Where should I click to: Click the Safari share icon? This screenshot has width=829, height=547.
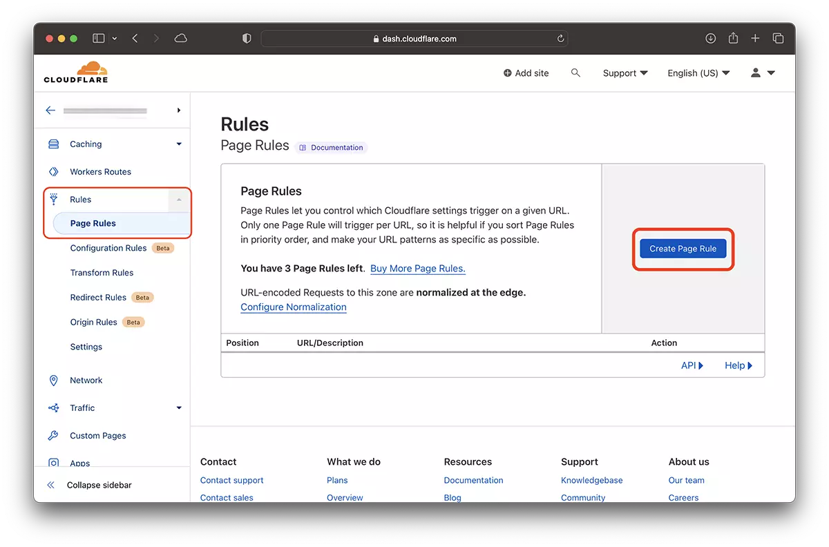tap(733, 38)
